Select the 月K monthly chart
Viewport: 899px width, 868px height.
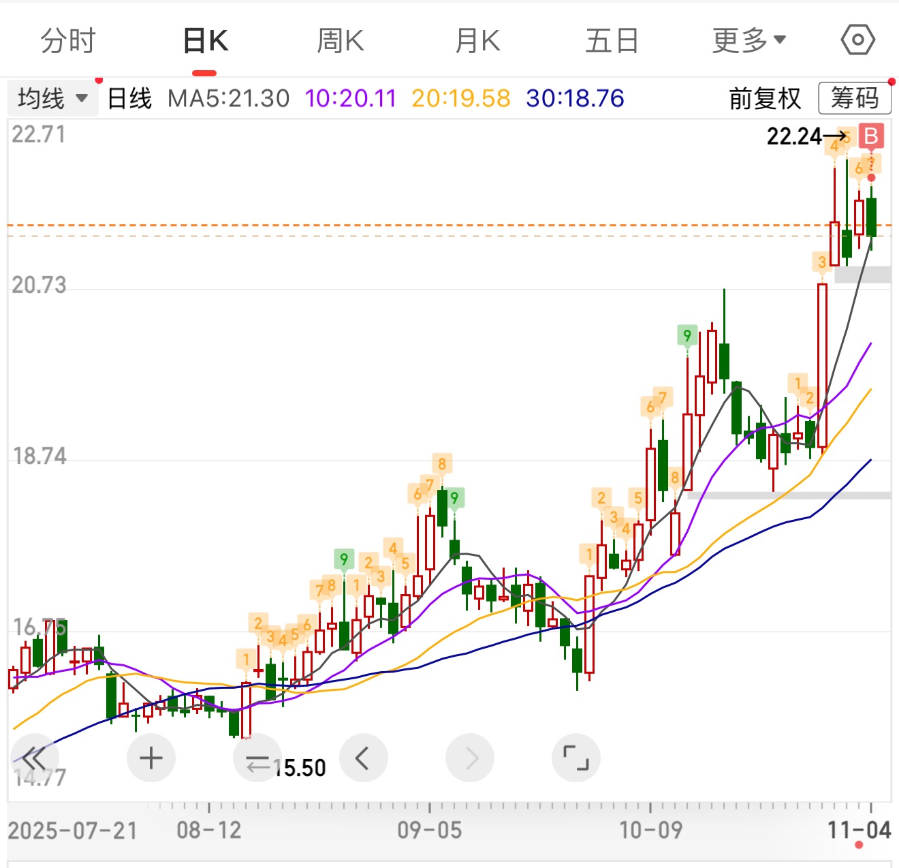point(477,41)
